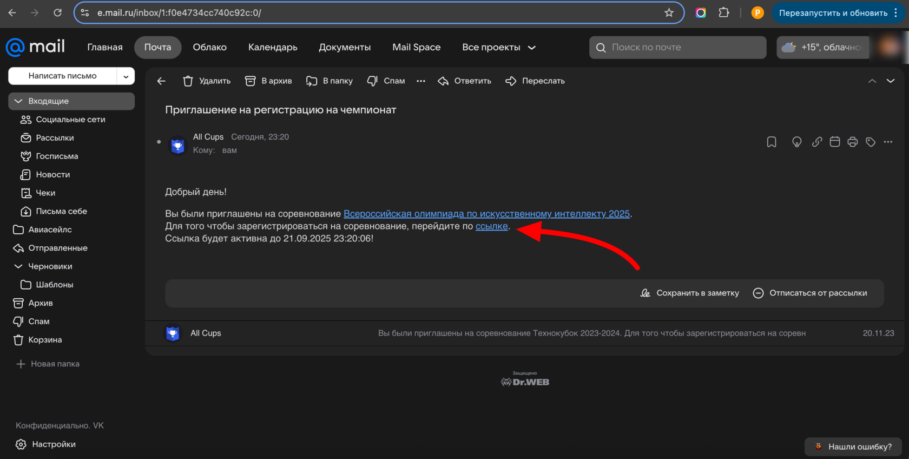Toggle the unread dot beside All Cups
The width and height of the screenshot is (909, 459).
(159, 142)
